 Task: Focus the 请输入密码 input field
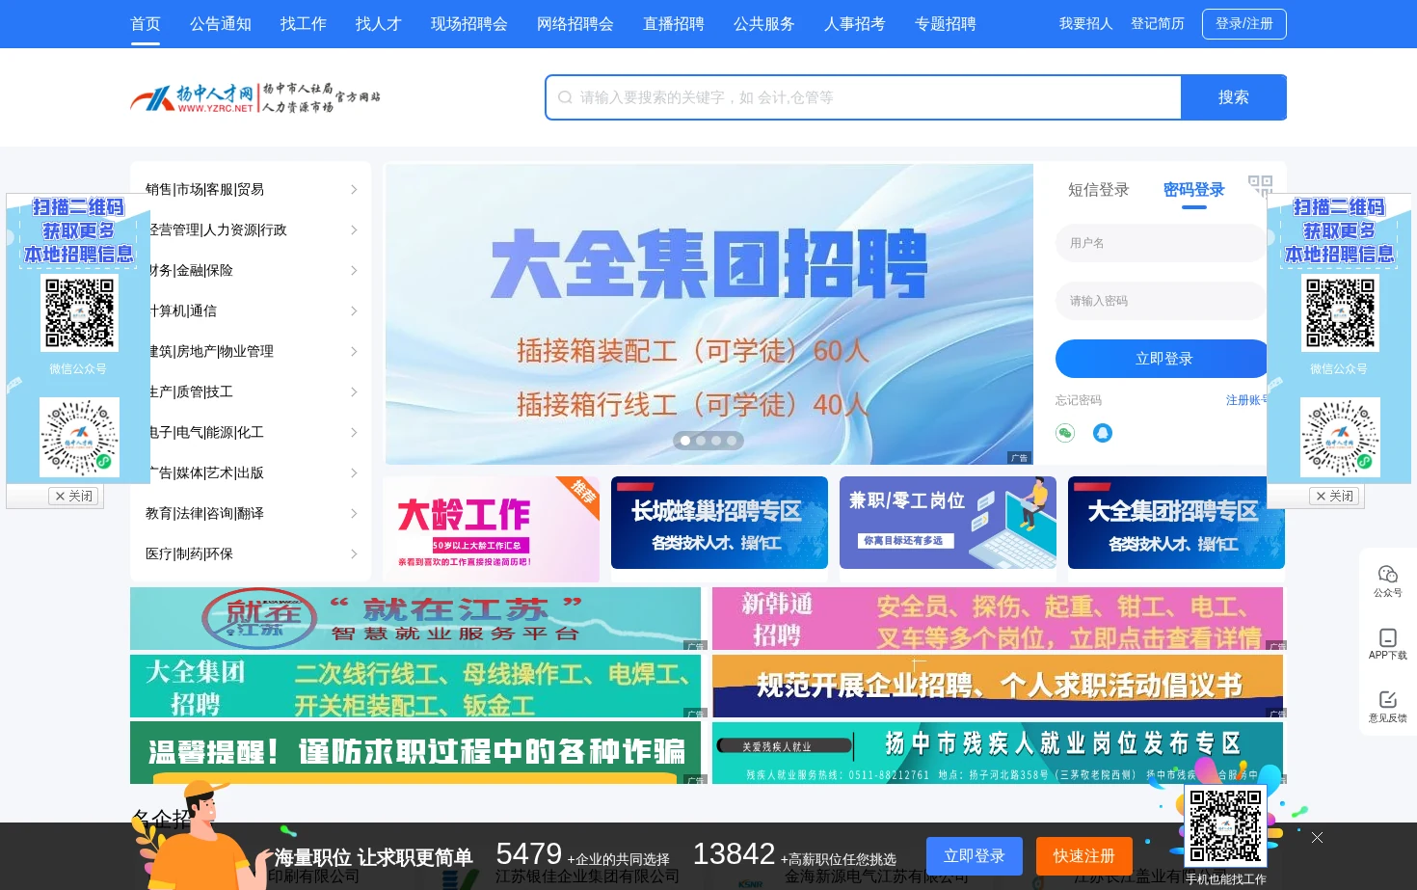pyautogui.click(x=1161, y=301)
